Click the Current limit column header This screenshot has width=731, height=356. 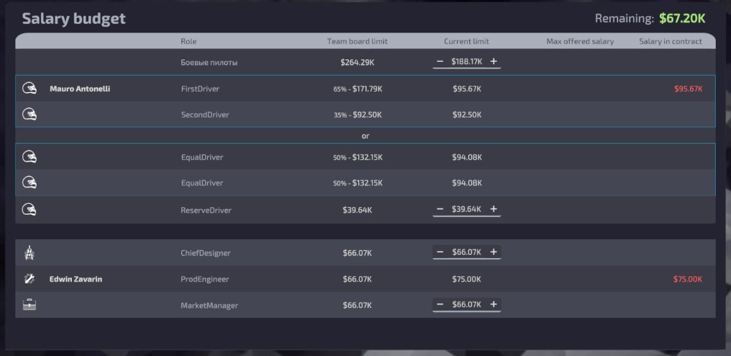(466, 42)
